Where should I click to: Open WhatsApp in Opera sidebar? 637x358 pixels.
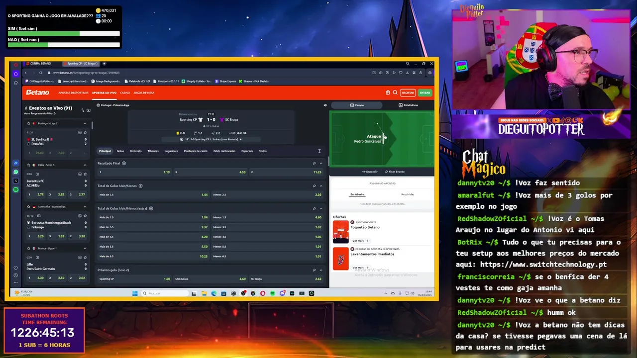16,172
